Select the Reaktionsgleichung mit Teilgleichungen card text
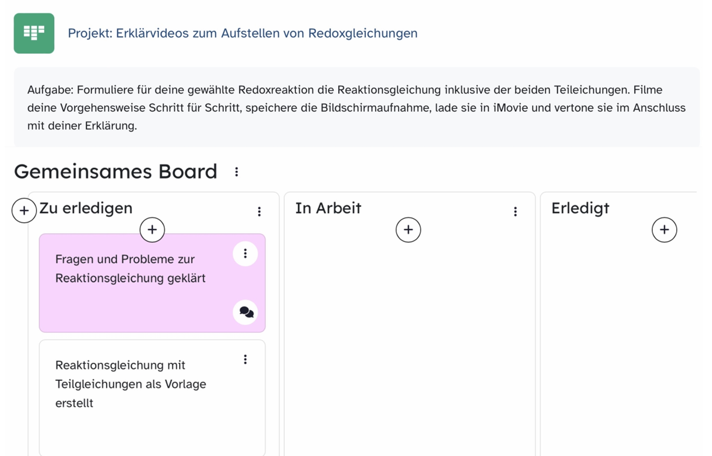 [x=130, y=384]
